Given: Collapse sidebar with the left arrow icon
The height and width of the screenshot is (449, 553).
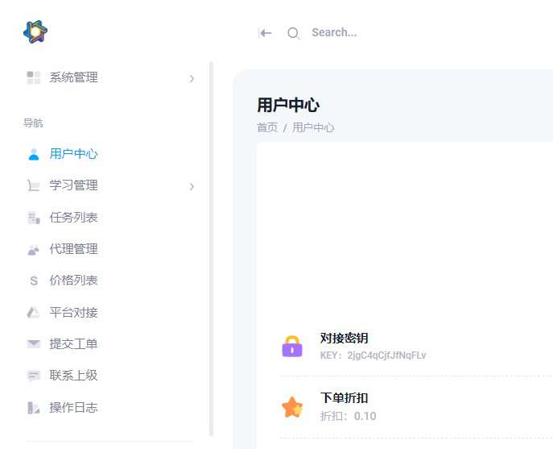Looking at the screenshot, I should coord(265,33).
